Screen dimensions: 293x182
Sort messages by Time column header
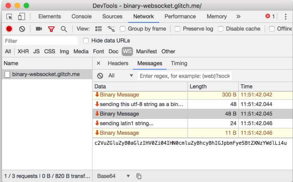click(266, 86)
